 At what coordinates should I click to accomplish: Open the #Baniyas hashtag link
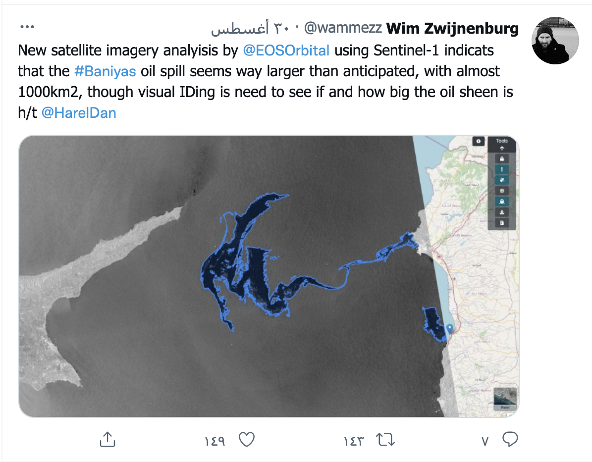tap(105, 71)
